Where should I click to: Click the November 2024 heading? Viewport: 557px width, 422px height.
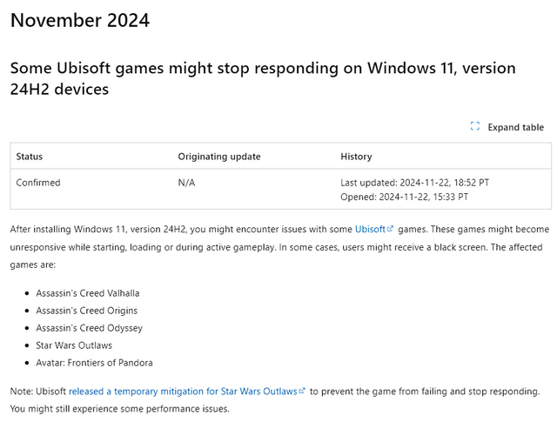pos(80,20)
